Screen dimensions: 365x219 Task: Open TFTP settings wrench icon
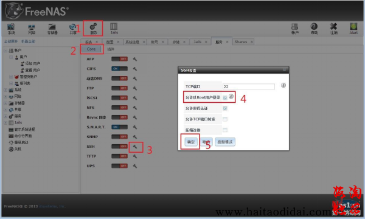(x=135, y=156)
